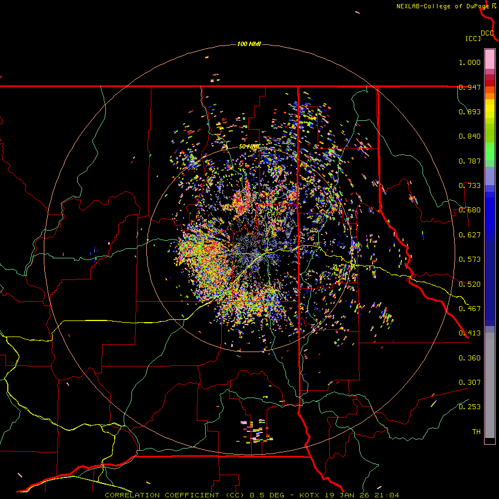Click the red segment near 0.947
This screenshot has height=499, width=499.
point(490,83)
